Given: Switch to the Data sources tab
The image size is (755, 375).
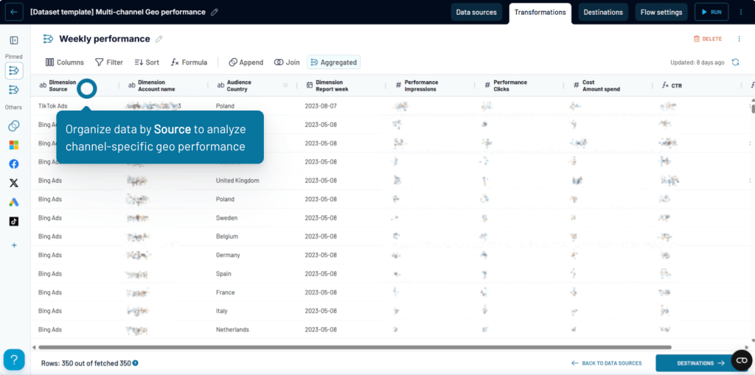Looking at the screenshot, I should pyautogui.click(x=476, y=13).
